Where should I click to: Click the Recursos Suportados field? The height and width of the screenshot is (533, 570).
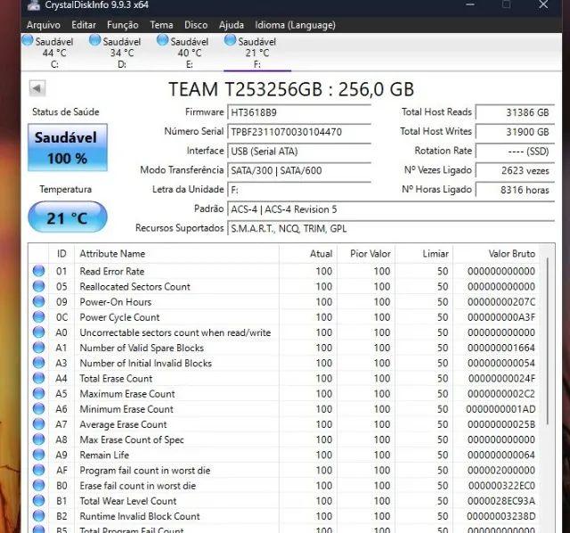(391, 228)
